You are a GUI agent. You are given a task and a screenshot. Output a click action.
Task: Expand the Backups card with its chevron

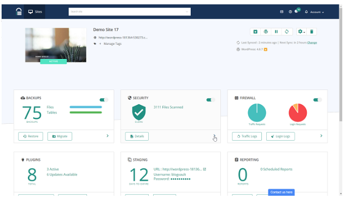pyautogui.click(x=107, y=136)
